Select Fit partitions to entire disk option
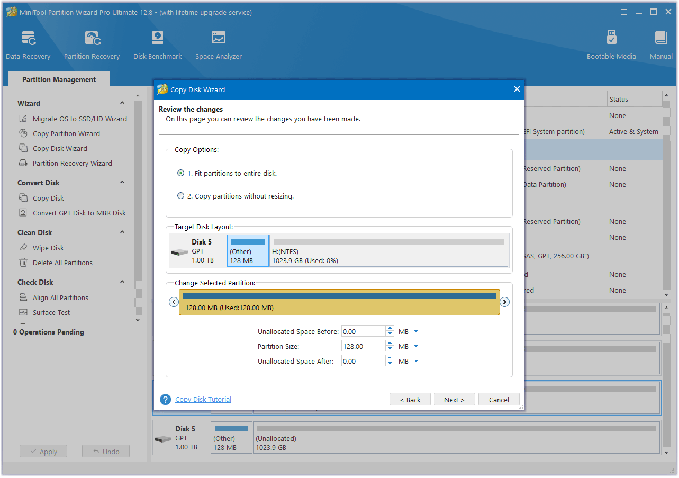 (228, 173)
